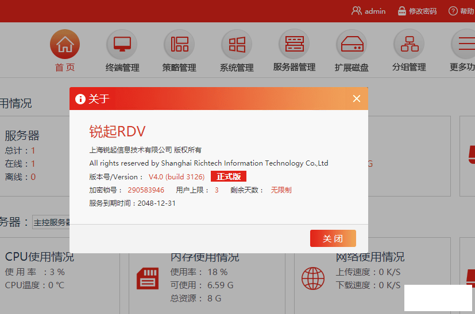Click the help question mark icon
The width and height of the screenshot is (475, 314).
click(x=453, y=11)
